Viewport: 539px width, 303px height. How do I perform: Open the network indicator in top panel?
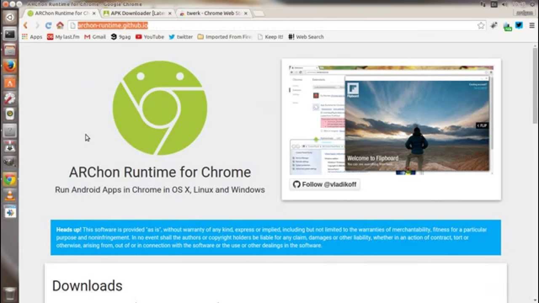pos(483,4)
